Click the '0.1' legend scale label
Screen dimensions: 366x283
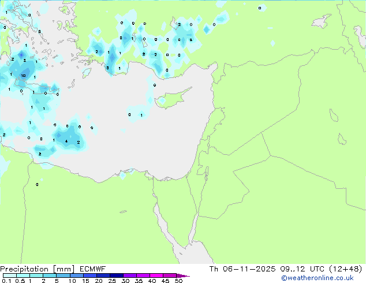click(x=6, y=281)
